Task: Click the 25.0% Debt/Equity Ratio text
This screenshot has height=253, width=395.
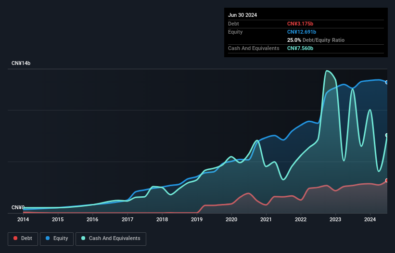Action: 316,40
